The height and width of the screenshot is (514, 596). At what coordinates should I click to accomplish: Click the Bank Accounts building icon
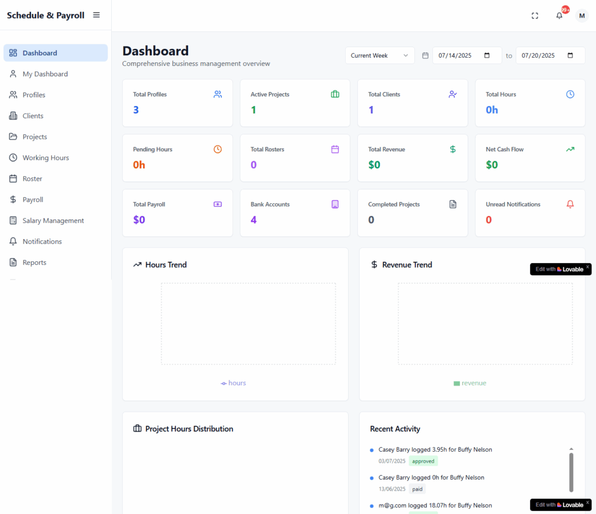tap(335, 204)
